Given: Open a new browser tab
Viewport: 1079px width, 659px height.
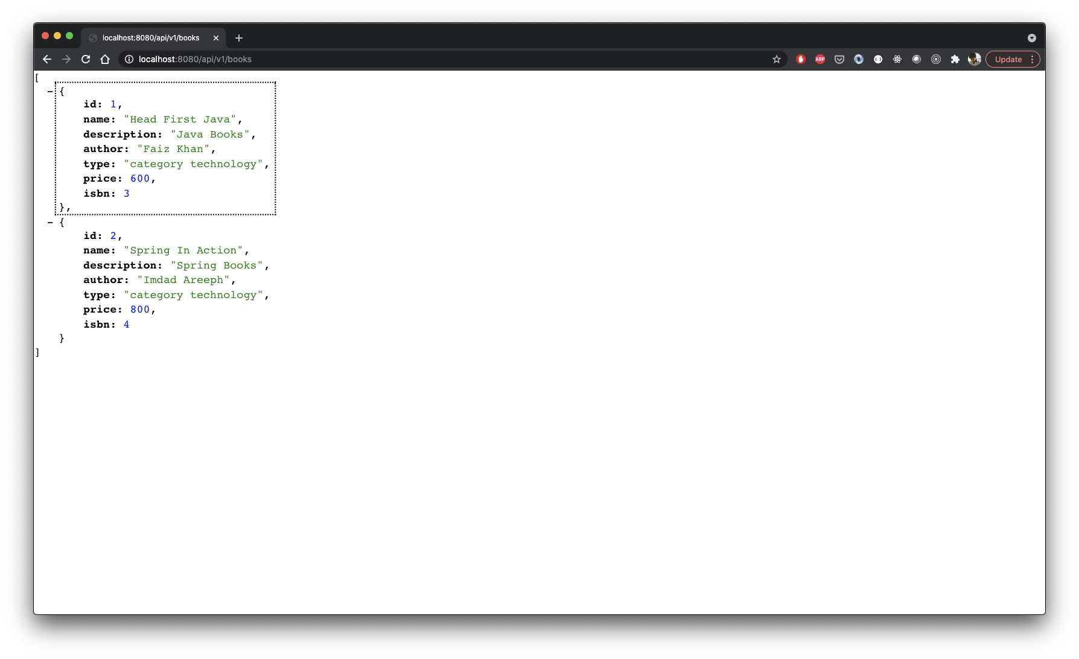Looking at the screenshot, I should click(239, 38).
